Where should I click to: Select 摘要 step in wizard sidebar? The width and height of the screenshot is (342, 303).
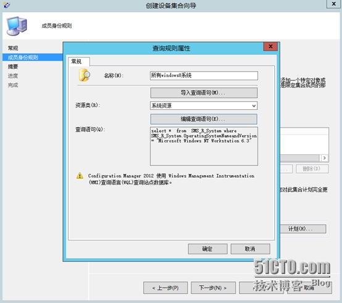click(13, 67)
